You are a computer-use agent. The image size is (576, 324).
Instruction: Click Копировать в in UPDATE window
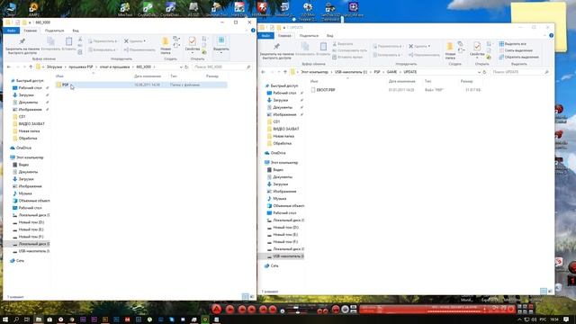pyautogui.click(x=387, y=55)
